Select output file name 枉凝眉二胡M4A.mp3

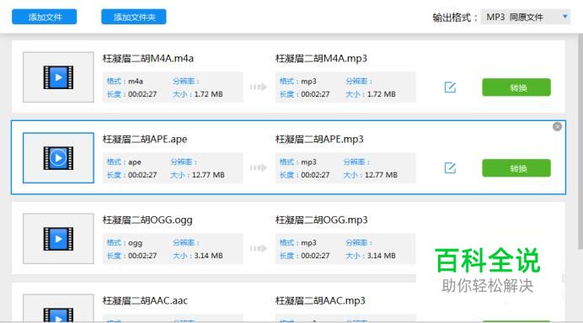click(x=321, y=58)
